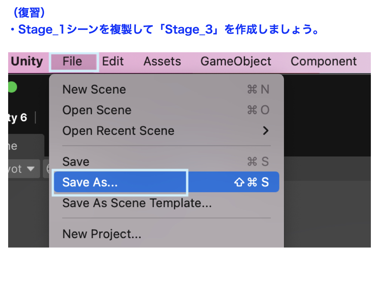
Task: Select the Open Scene menu entry
Action: [x=97, y=110]
